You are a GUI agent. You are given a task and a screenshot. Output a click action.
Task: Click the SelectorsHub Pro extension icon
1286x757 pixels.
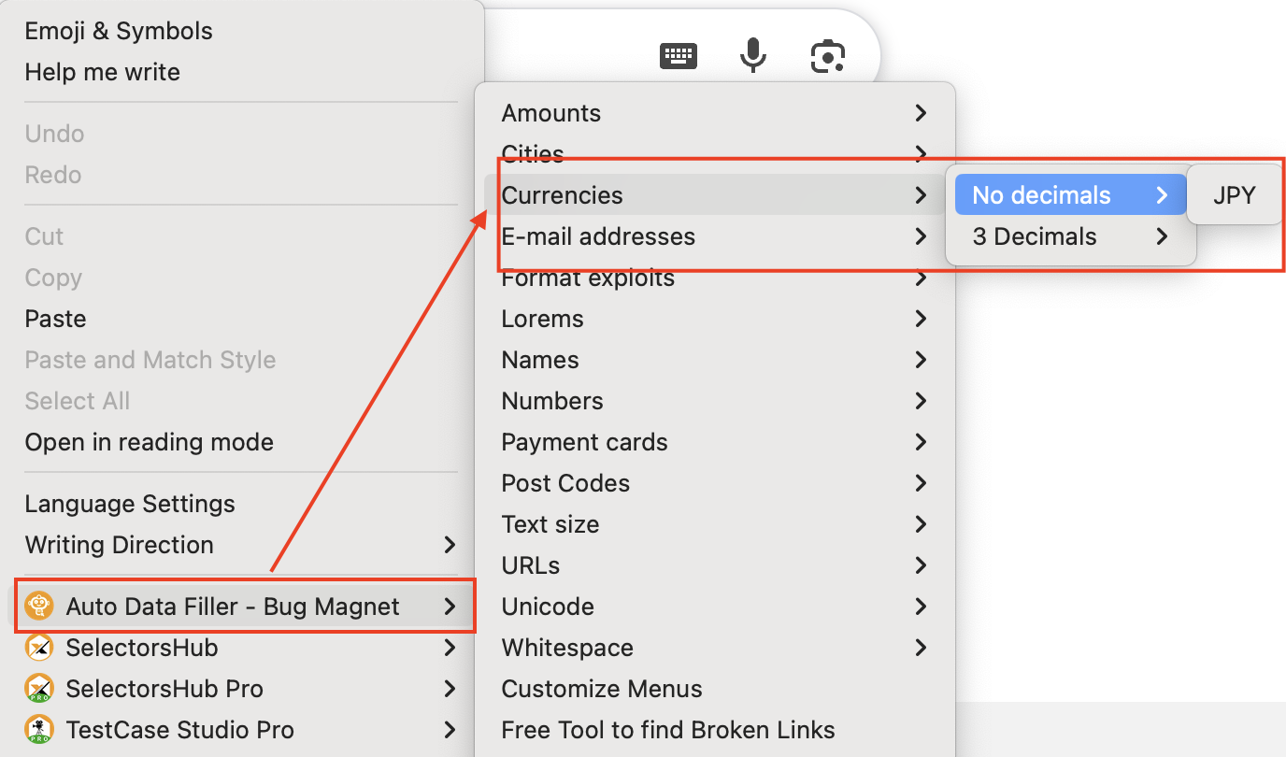(x=39, y=689)
